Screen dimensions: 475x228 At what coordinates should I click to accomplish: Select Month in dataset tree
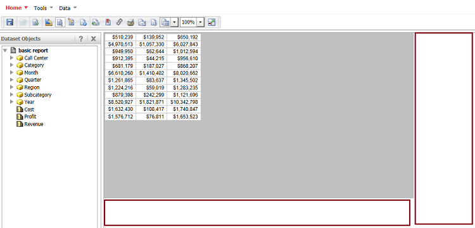[31, 73]
